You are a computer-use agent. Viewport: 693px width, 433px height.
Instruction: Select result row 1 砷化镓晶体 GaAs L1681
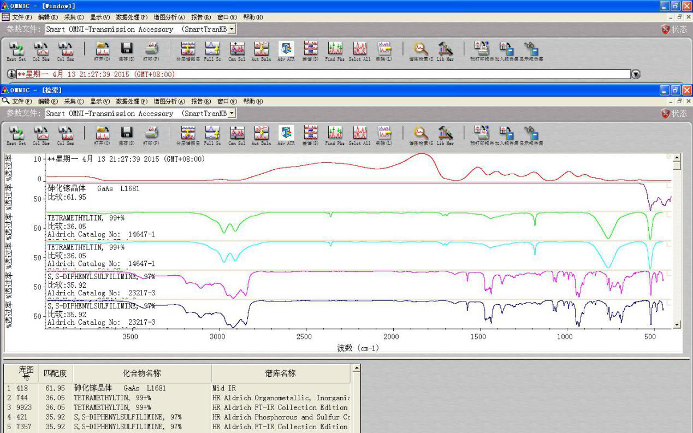tap(177, 388)
